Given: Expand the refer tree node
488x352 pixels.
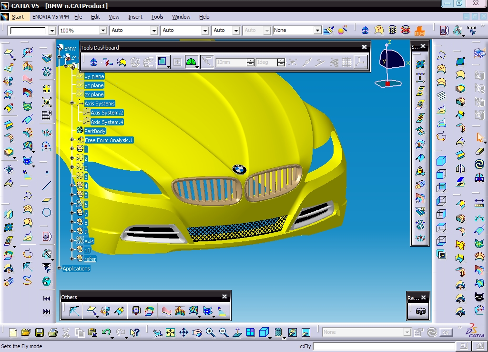Looking at the screenshot, I should tap(72, 259).
